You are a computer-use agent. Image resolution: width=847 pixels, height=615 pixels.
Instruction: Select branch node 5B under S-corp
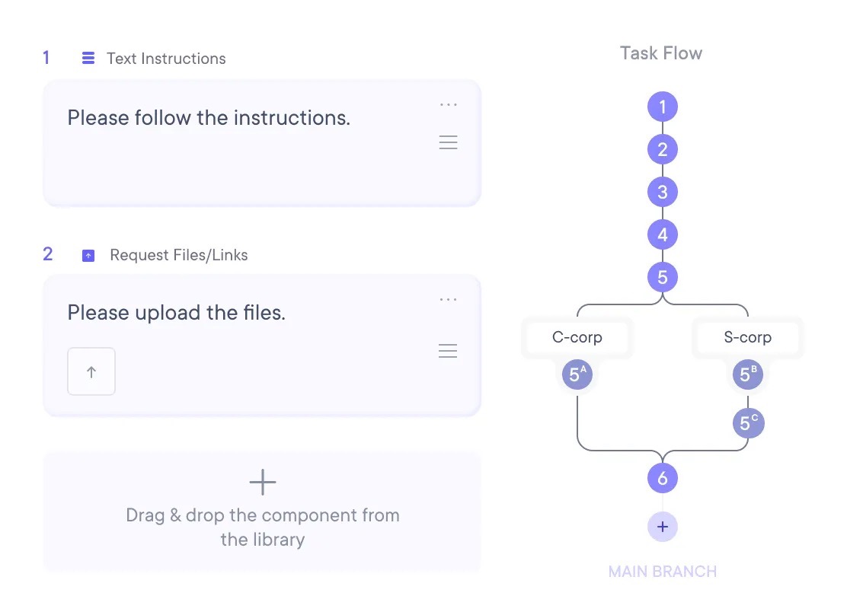pos(747,374)
